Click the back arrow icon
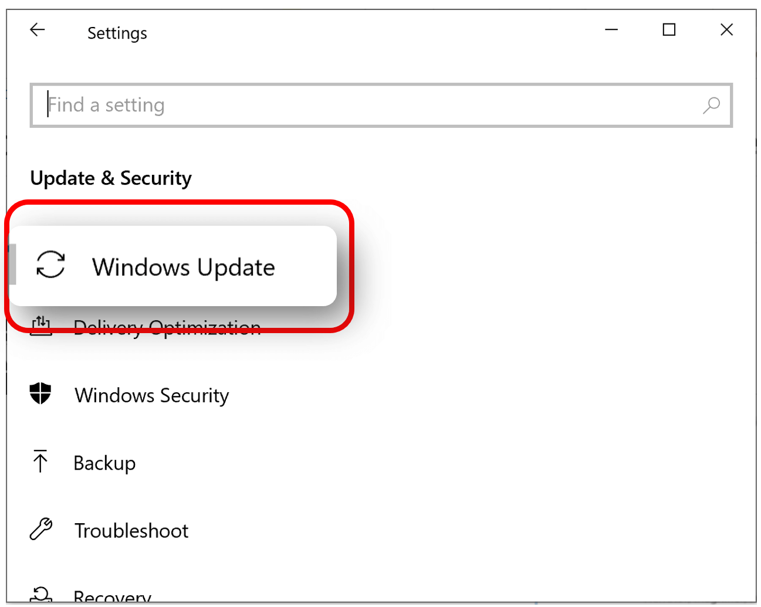 click(x=37, y=29)
